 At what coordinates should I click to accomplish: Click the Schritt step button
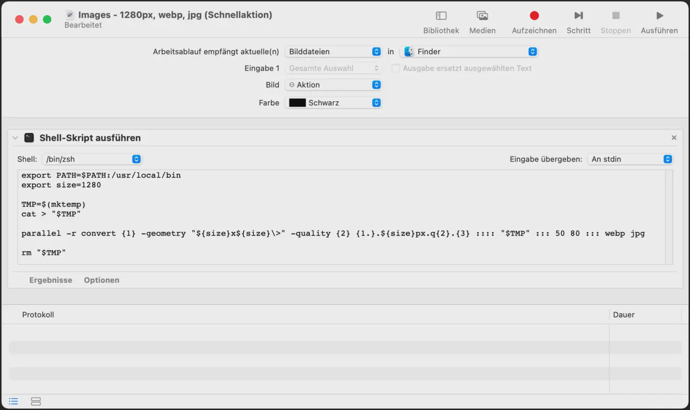[x=578, y=23]
